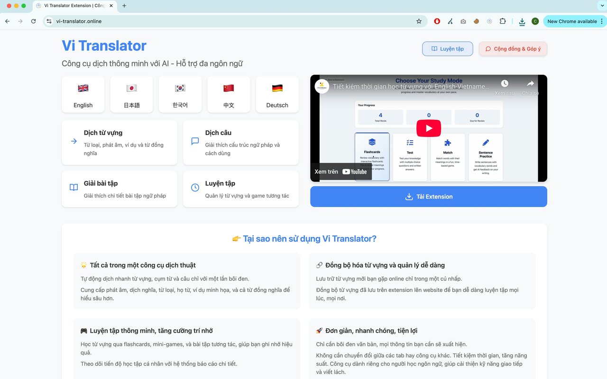
Task: Open the browser extensions puzzle icon
Action: point(503,21)
